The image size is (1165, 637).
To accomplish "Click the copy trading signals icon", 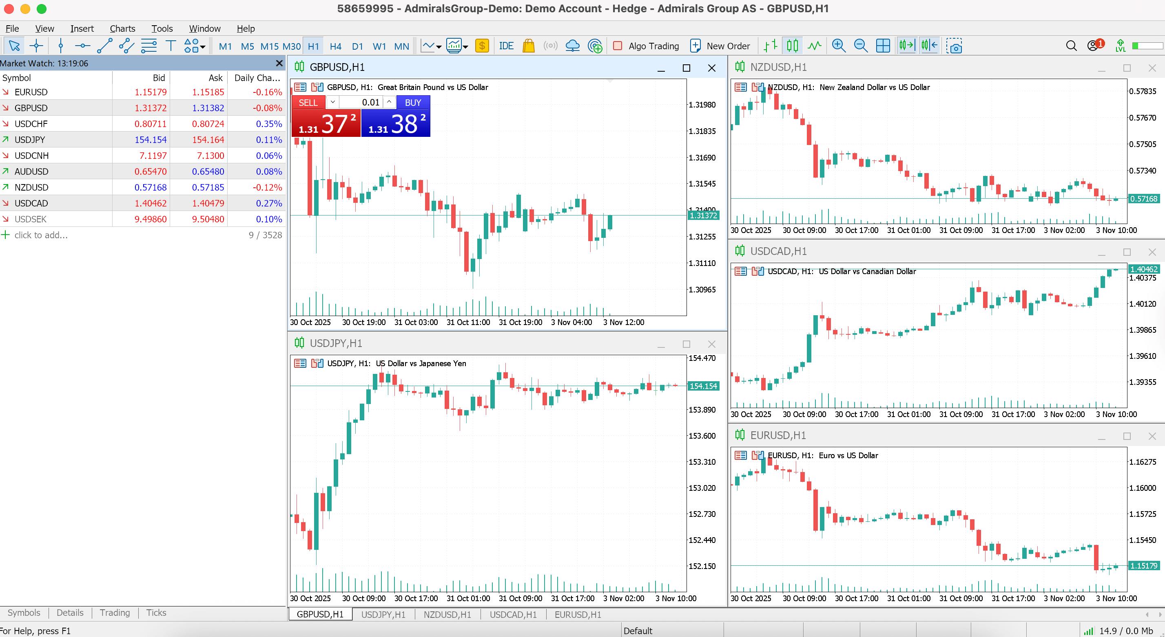I will coord(595,46).
